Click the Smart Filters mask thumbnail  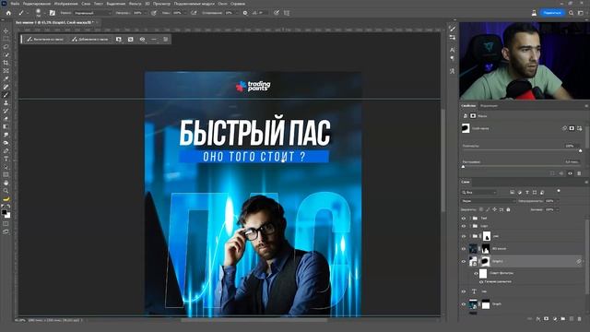point(483,273)
